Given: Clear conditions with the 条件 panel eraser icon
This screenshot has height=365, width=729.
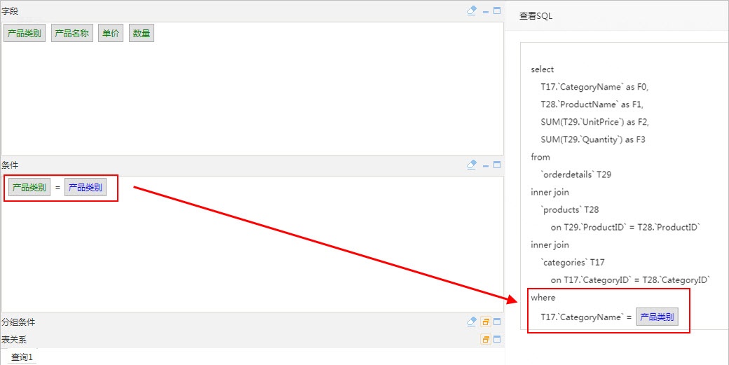Looking at the screenshot, I should pos(472,165).
